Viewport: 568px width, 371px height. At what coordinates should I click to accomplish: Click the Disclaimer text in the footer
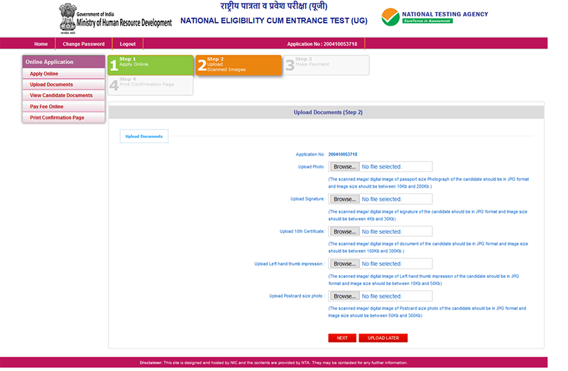[x=273, y=362]
